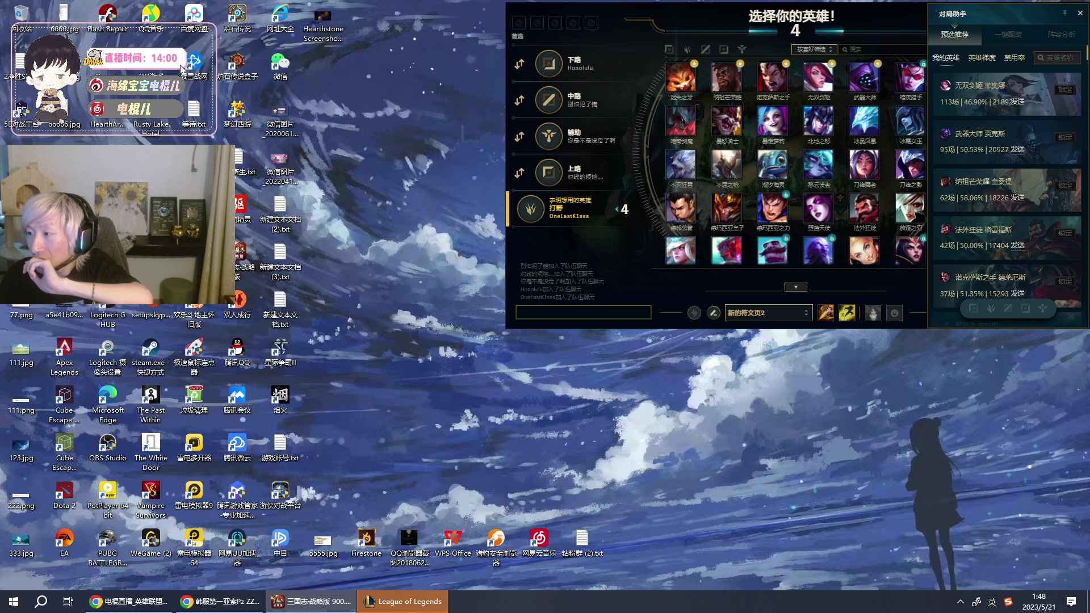Viewport: 1090px width, 613px height.
Task: Open the rune page dropdown 新的符文页2
Action: [768, 313]
